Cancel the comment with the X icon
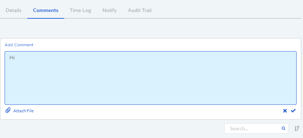303x138 pixels. (x=285, y=111)
